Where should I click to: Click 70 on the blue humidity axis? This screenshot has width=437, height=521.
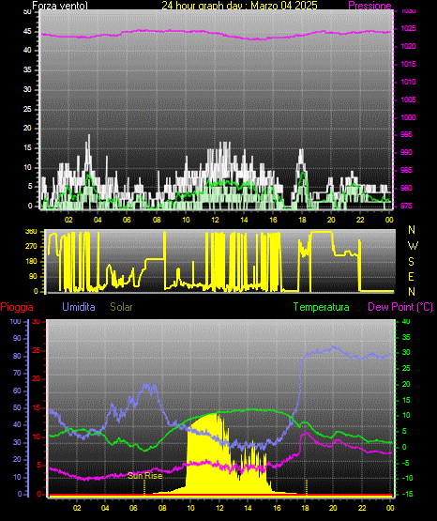coord(17,373)
